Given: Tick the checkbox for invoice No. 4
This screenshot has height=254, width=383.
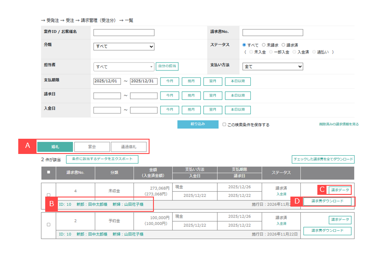Looking at the screenshot, I should coord(48,195).
